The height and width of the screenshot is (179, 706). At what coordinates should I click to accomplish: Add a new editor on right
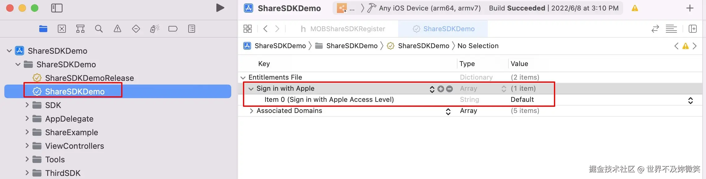coord(693,29)
